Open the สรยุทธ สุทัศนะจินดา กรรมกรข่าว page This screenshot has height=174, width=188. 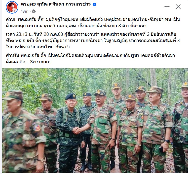click(x=56, y=4)
